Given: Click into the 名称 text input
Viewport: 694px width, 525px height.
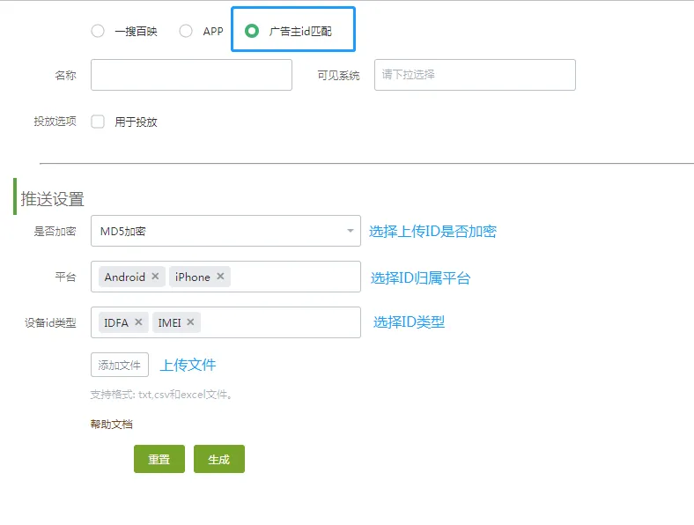Looking at the screenshot, I should click(x=191, y=75).
